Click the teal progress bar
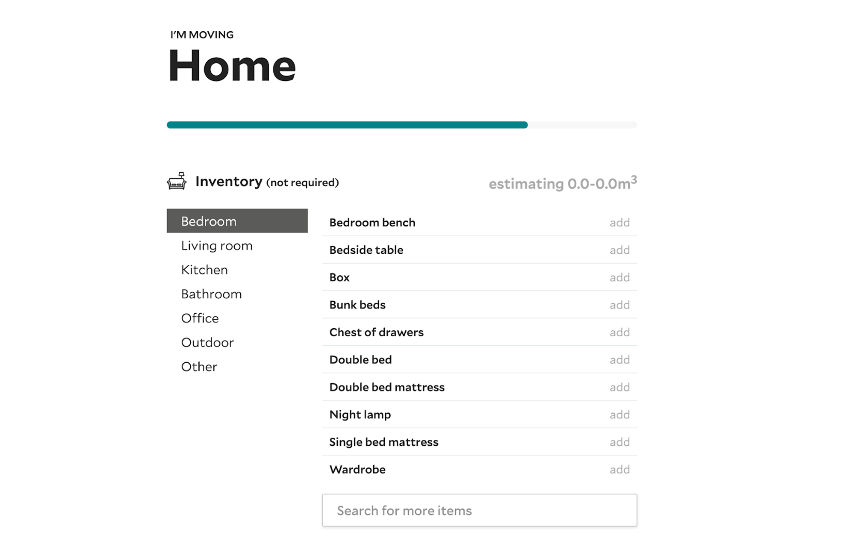This screenshot has width=855, height=544. pyautogui.click(x=347, y=125)
